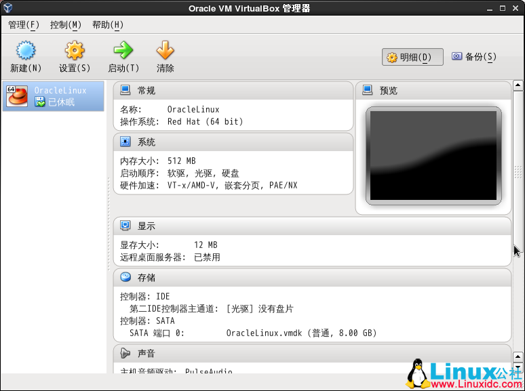Image resolution: width=525 pixels, height=391 pixels.
Task: Click the 显示 display monitor icon
Action: tap(125, 226)
